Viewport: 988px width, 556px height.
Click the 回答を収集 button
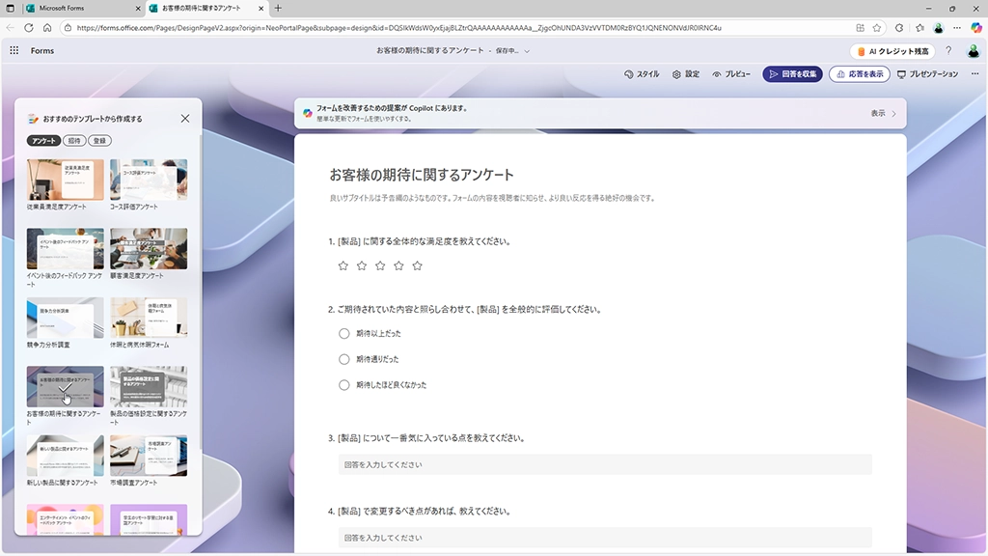(x=791, y=74)
